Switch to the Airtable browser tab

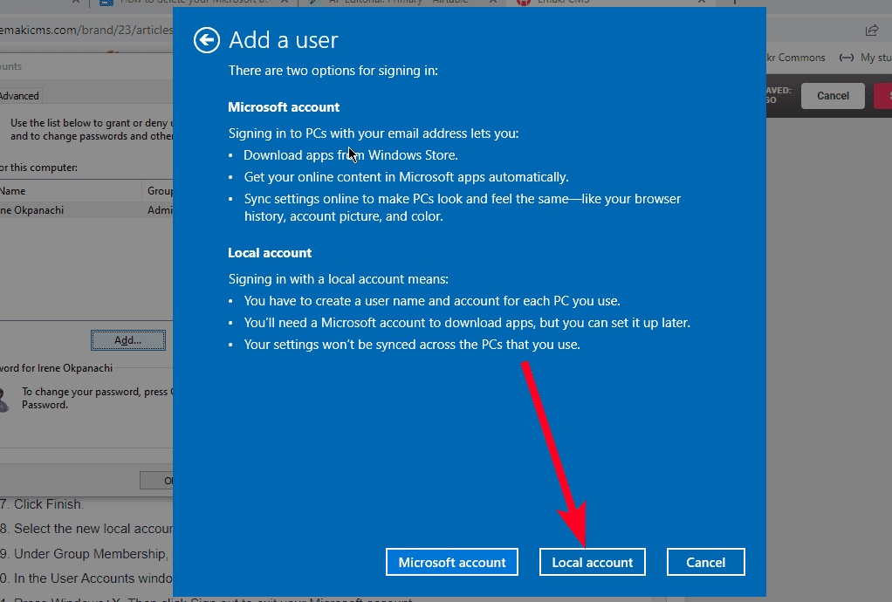[401, 3]
